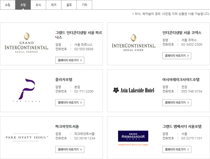
Task: Click phone number 055-746-3734
Action: (192, 91)
